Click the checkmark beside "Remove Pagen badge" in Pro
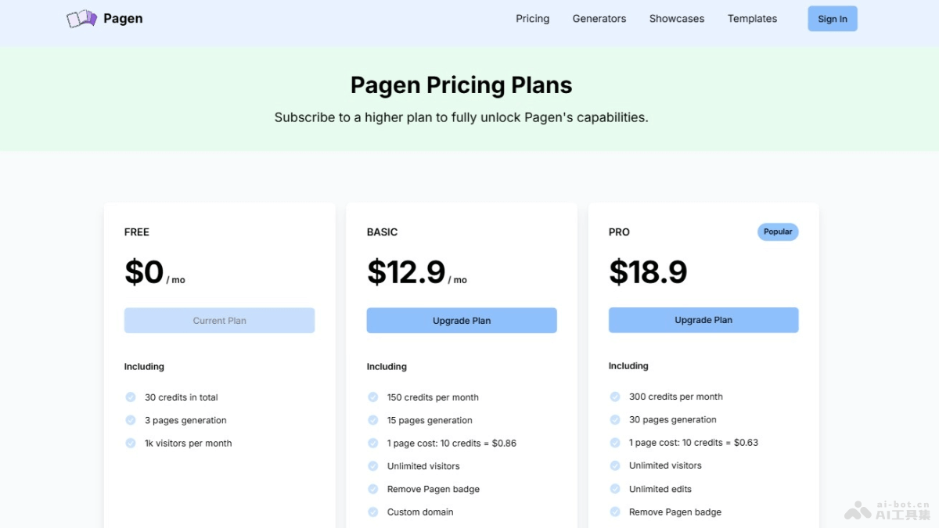 [615, 512]
